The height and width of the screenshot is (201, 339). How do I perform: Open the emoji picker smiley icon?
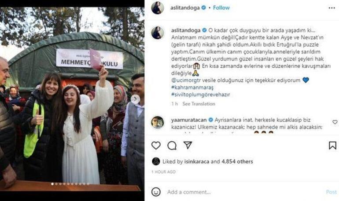pyautogui.click(x=156, y=192)
